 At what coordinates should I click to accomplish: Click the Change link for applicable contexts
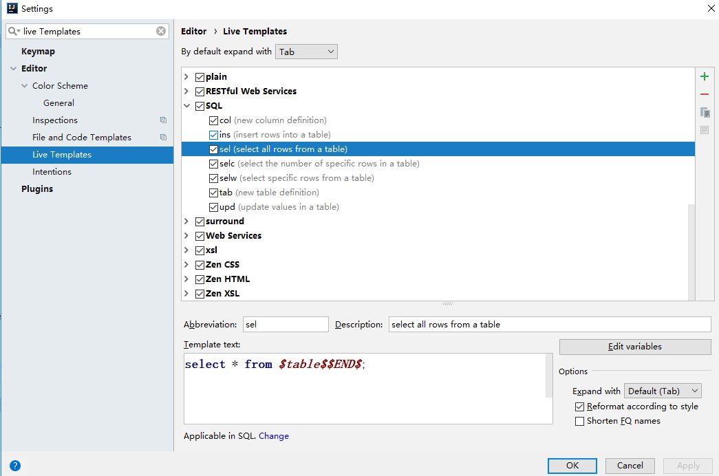tap(274, 436)
